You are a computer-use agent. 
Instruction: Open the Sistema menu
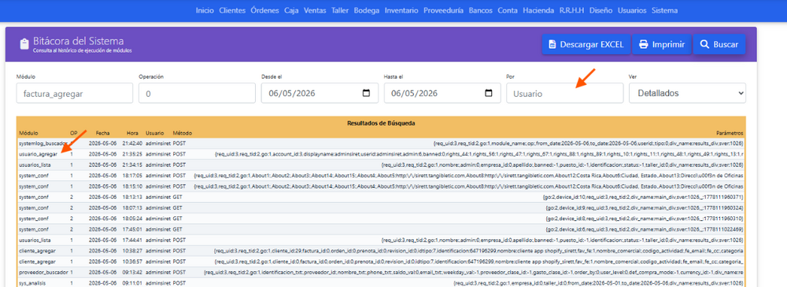coord(664,10)
